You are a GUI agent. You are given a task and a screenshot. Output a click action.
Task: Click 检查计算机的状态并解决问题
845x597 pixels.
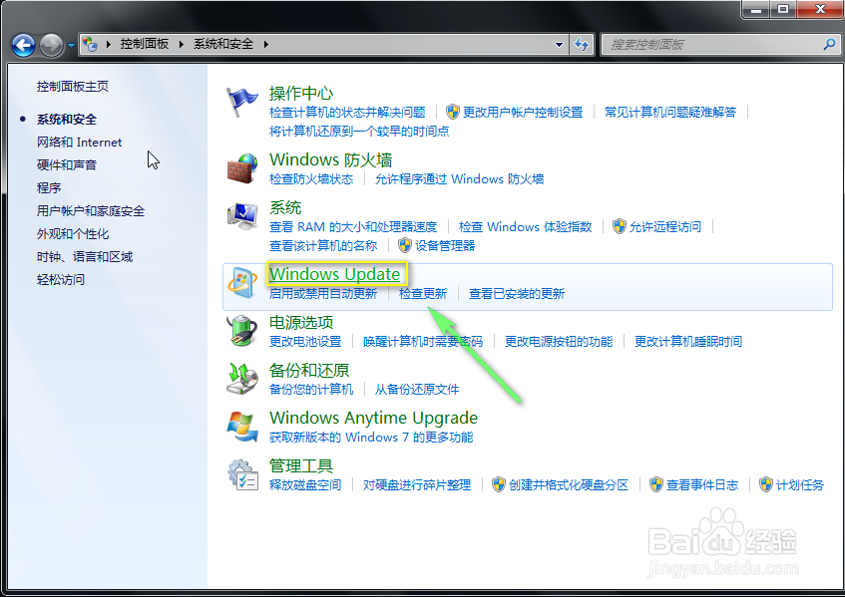point(347,112)
